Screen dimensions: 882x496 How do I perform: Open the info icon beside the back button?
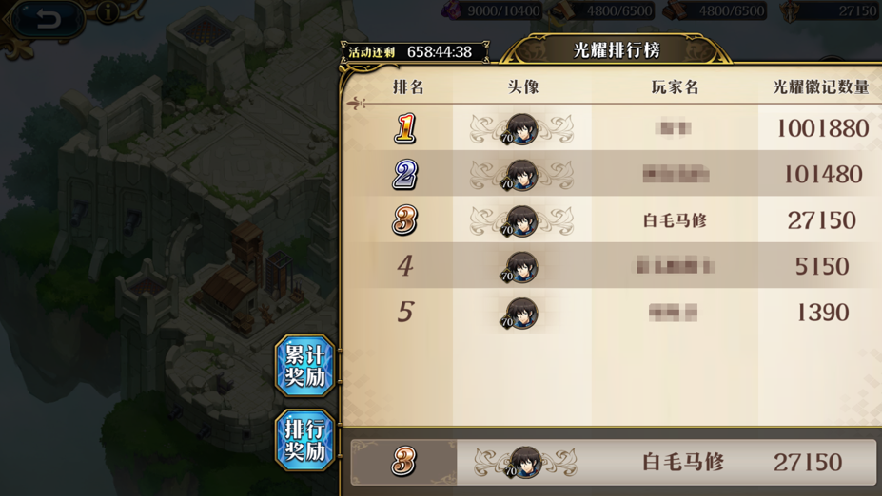coord(107,11)
